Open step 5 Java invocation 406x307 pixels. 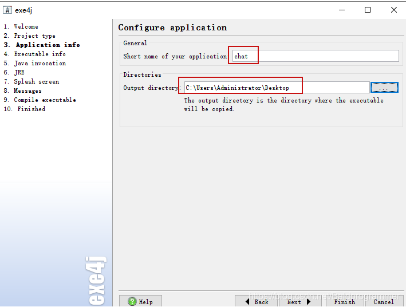pyautogui.click(x=35, y=63)
